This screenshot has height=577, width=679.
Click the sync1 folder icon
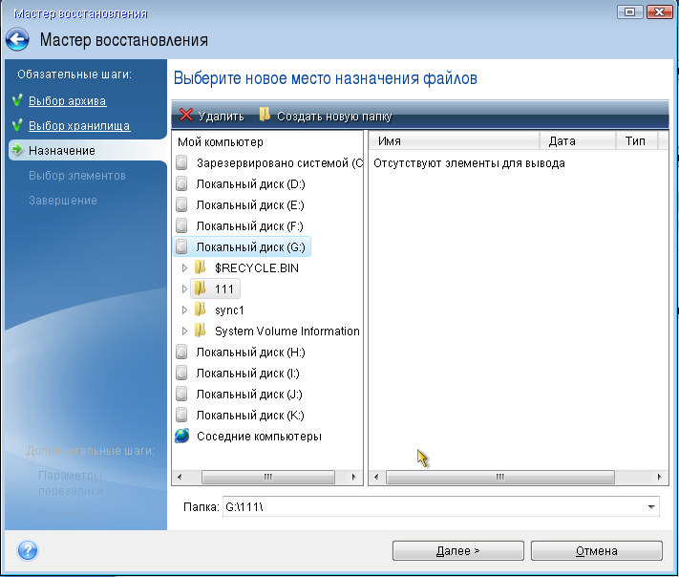tap(200, 310)
